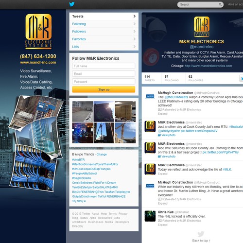
Task: Open the warehouse floor photo thumbnail
Action: pos(83,111)
